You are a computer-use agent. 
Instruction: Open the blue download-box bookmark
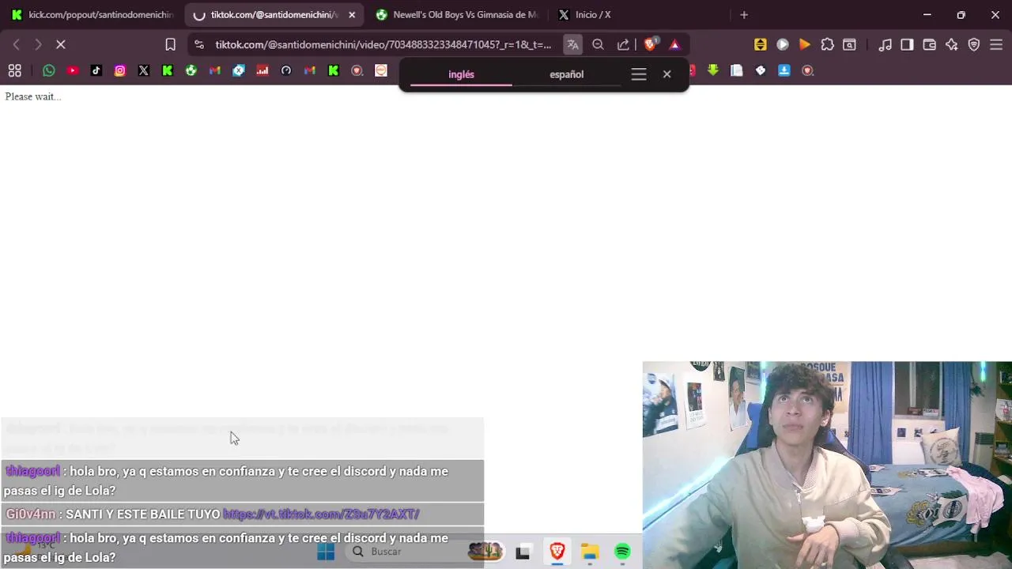784,70
